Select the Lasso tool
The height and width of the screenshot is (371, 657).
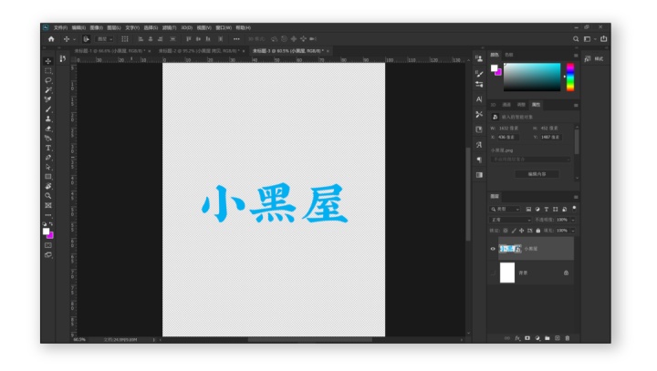point(48,80)
